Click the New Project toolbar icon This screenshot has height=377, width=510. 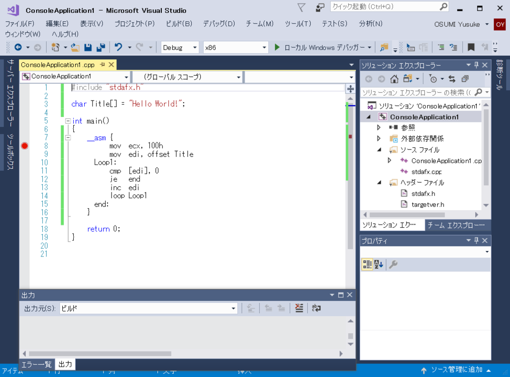[x=55, y=47]
